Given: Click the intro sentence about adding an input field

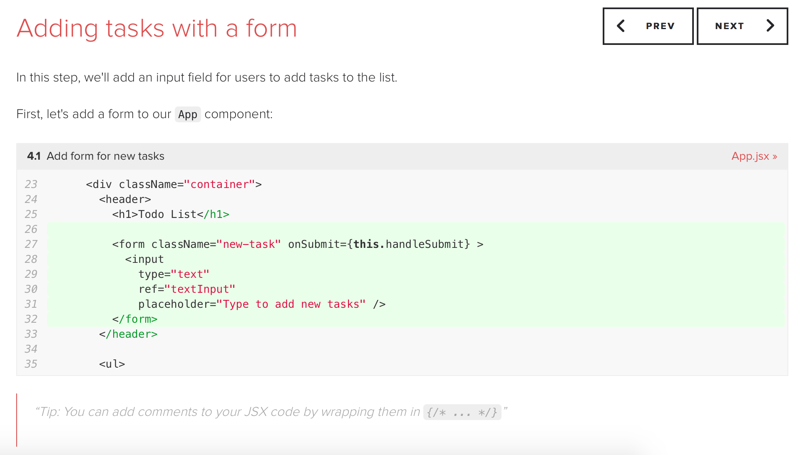Looking at the screenshot, I should [x=206, y=77].
